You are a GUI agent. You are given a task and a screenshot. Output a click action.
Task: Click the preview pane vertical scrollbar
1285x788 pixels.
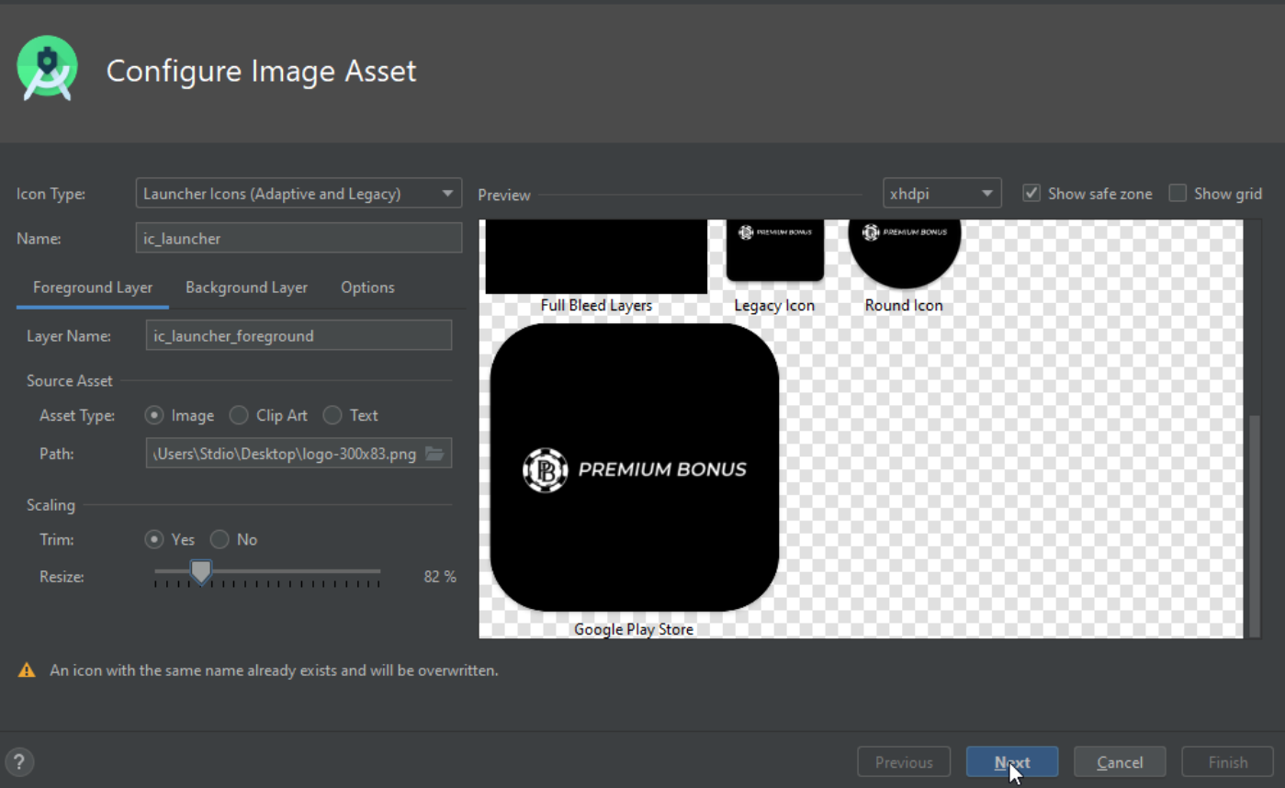point(1255,524)
